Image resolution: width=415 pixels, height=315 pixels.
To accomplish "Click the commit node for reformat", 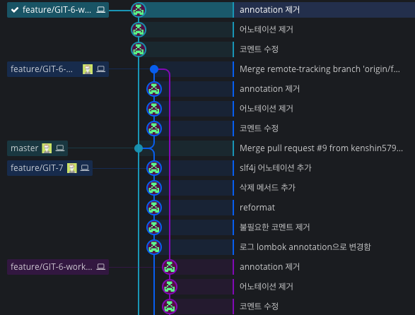I will tap(154, 208).
